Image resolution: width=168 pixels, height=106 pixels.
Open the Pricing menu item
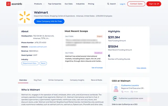[x=91, y=4]
